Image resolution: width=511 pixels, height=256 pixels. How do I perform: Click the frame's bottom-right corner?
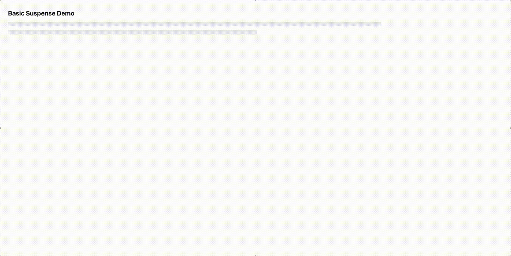pos(510,255)
